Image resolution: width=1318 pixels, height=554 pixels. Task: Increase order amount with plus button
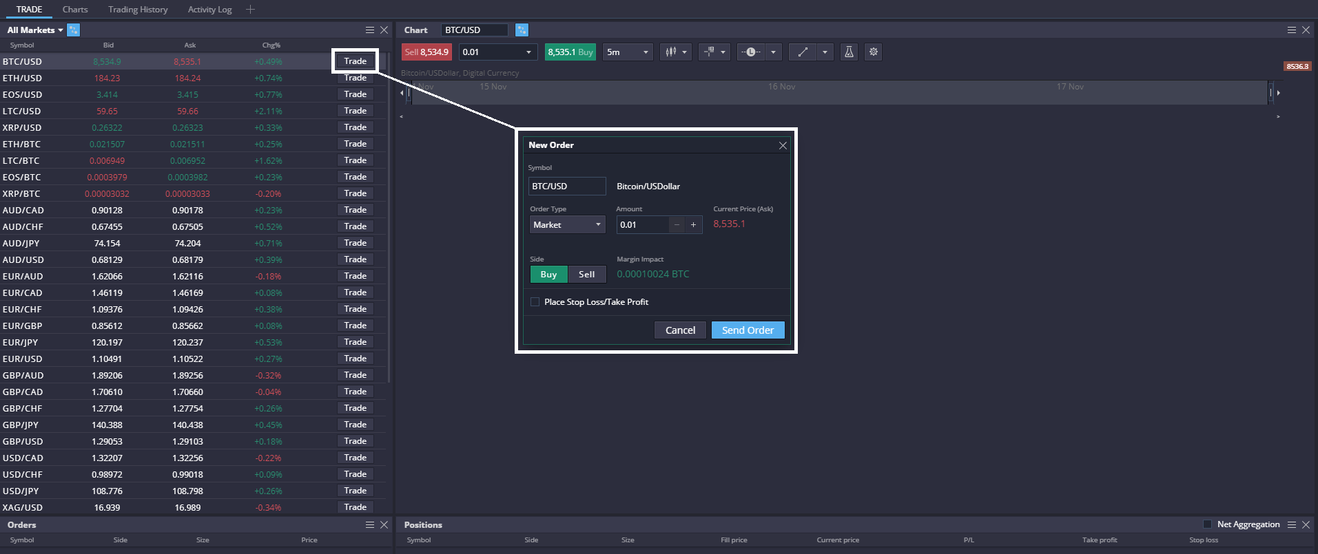pos(694,225)
